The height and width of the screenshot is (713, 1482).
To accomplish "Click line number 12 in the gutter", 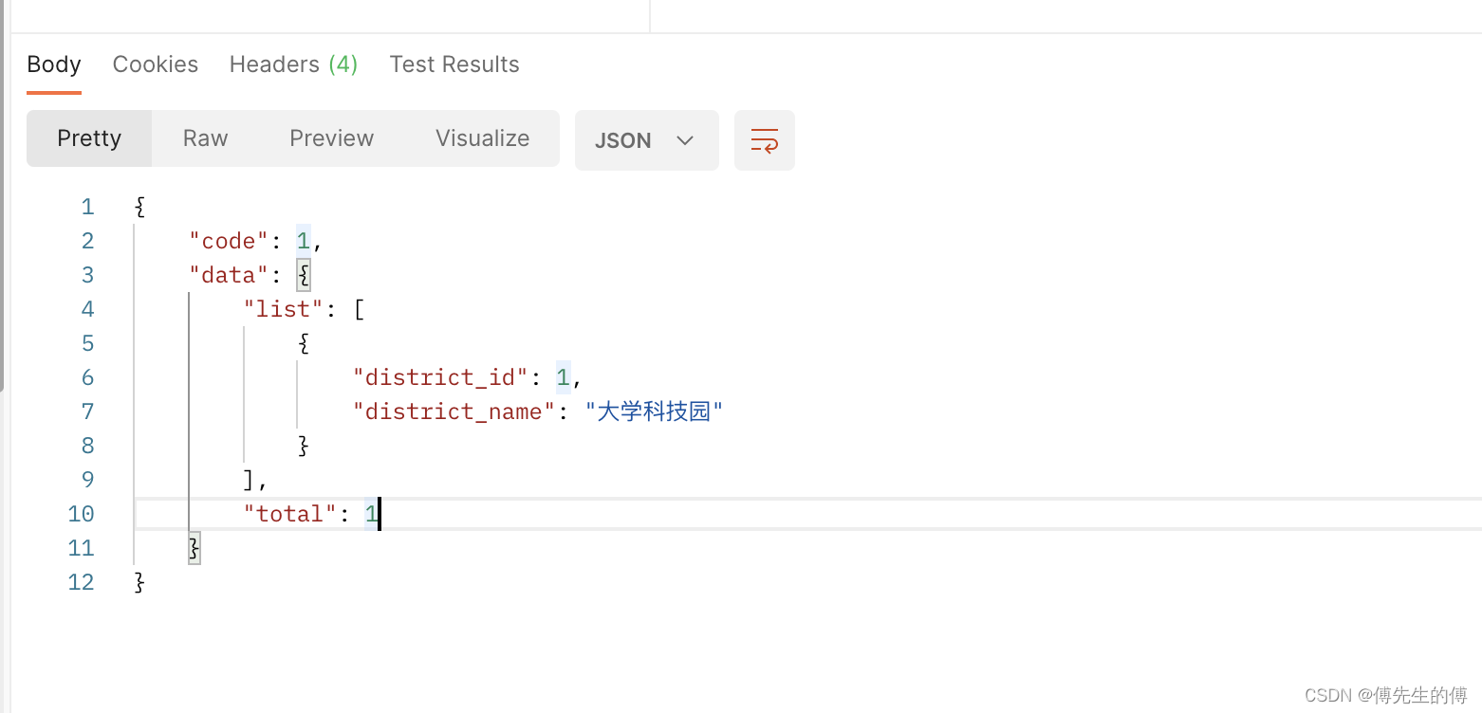I will click(82, 582).
